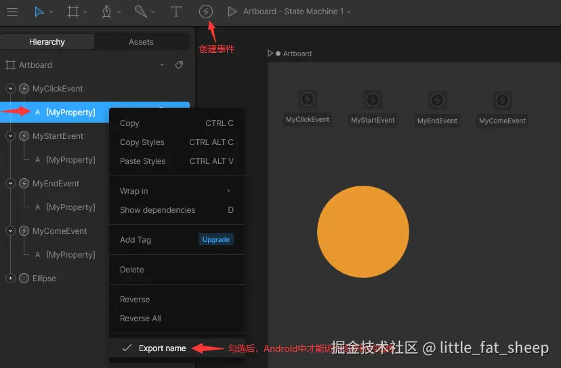Click the MyComeEvent label on canvas
The height and width of the screenshot is (368, 561).
(502, 121)
